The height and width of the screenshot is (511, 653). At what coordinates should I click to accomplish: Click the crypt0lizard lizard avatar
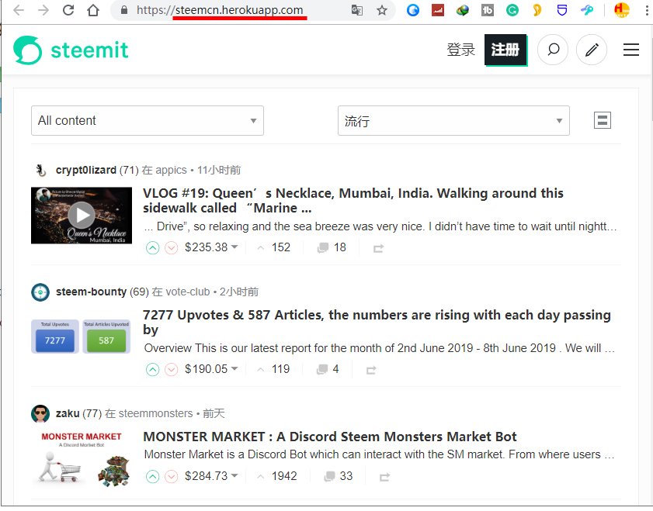coord(40,170)
